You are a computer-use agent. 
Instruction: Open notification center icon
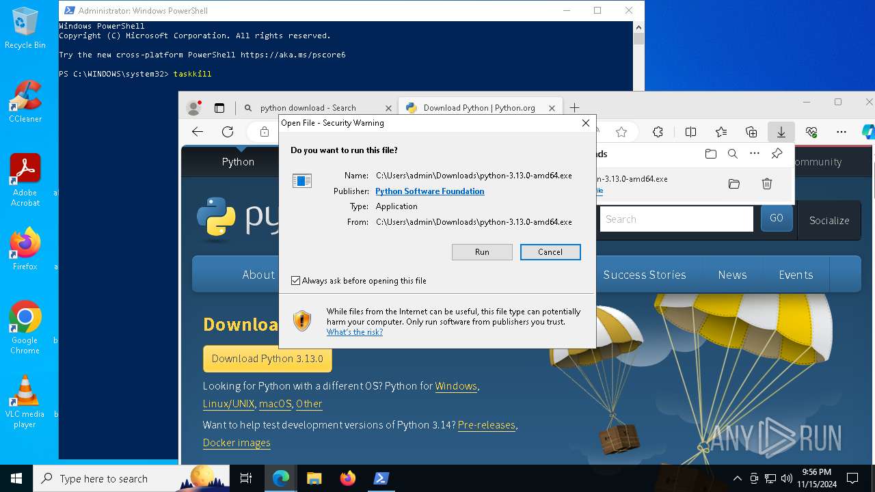(852, 478)
